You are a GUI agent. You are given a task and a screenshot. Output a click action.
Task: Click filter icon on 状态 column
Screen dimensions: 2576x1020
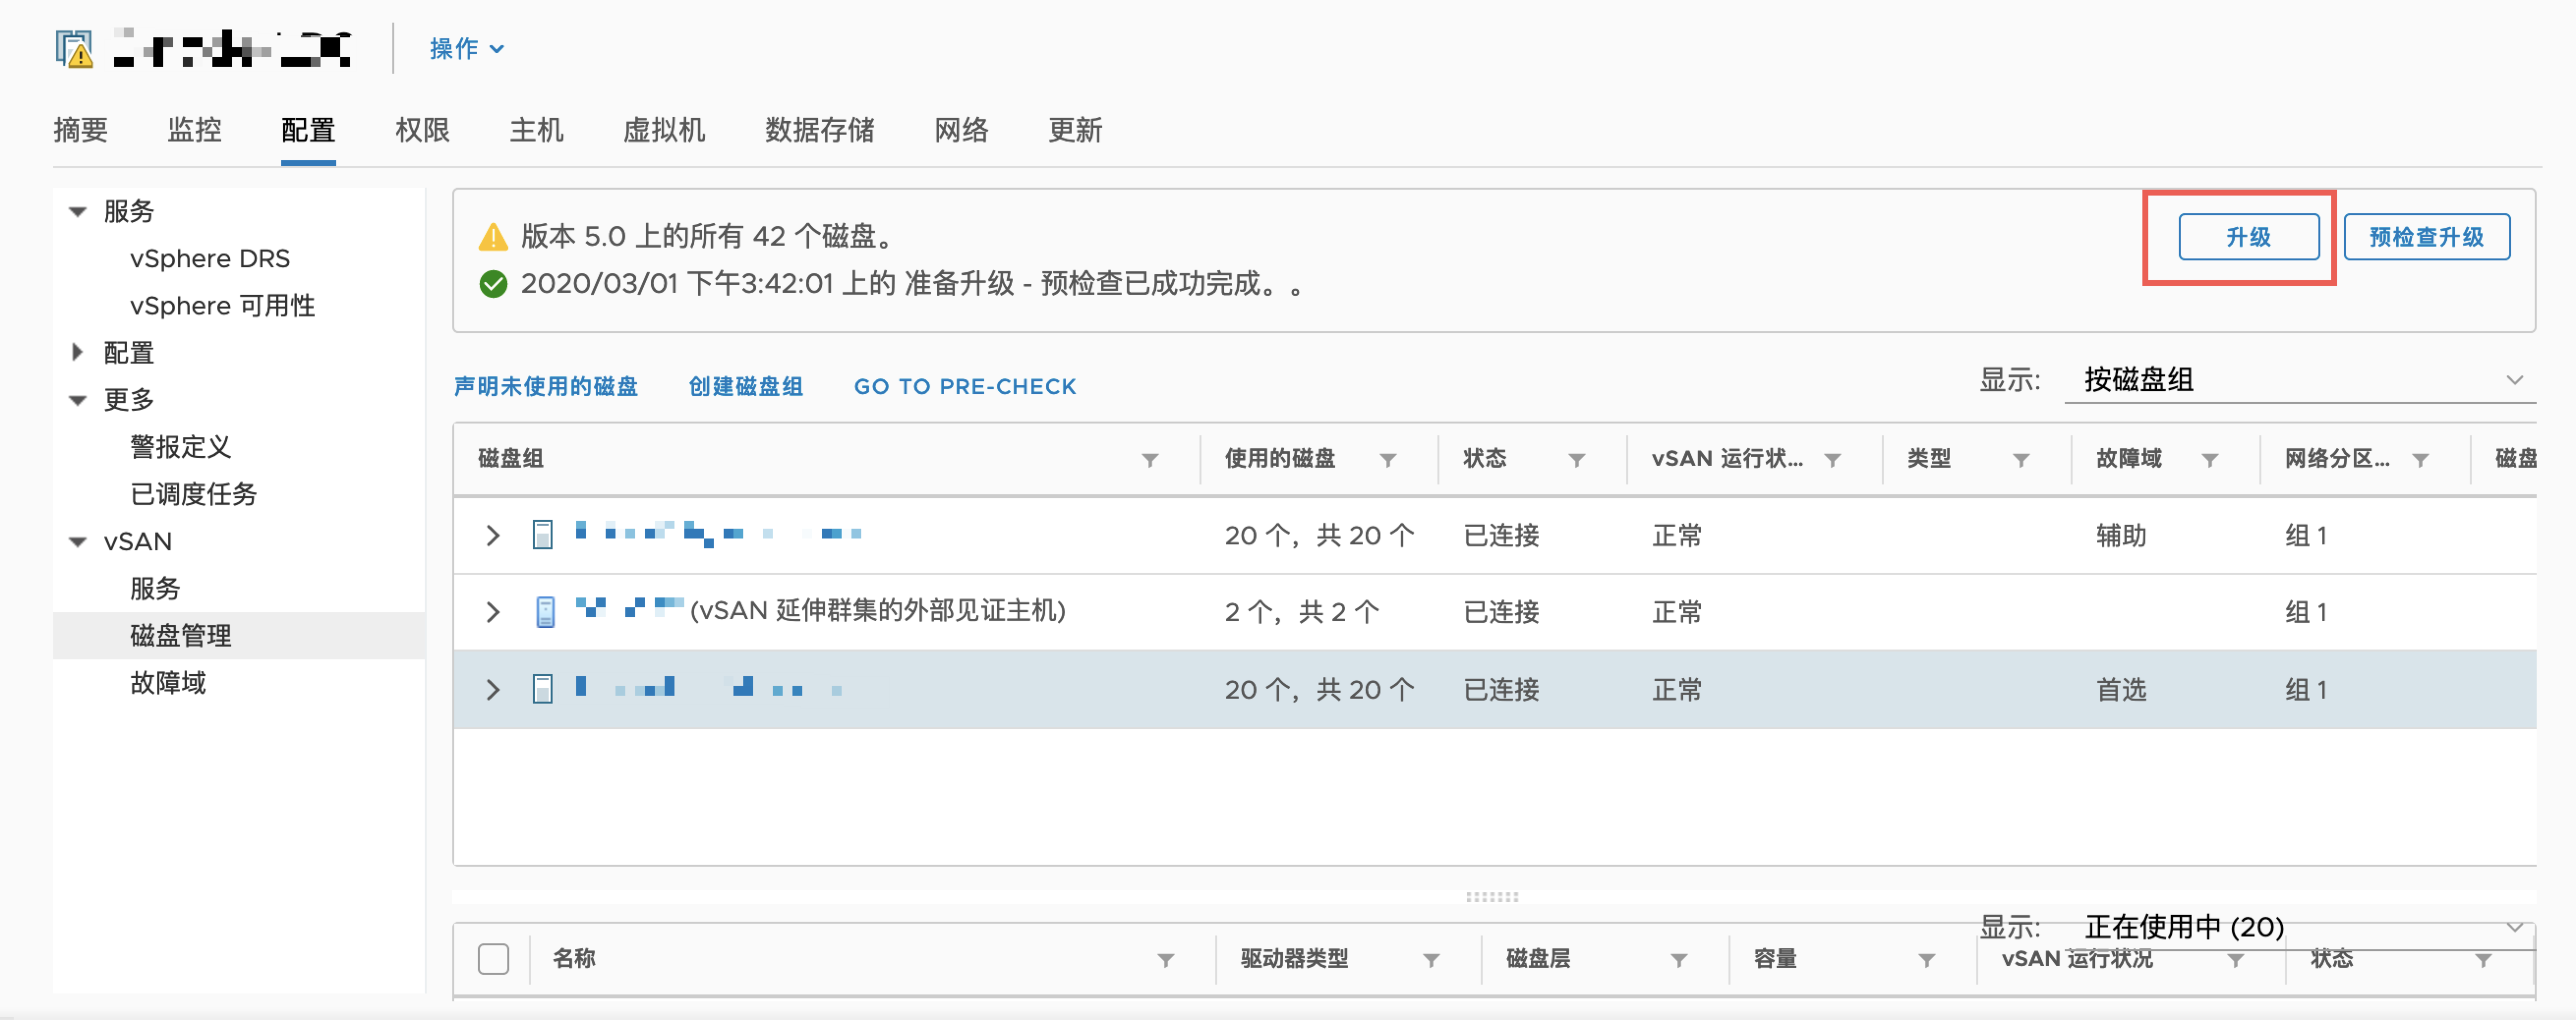tap(1576, 459)
